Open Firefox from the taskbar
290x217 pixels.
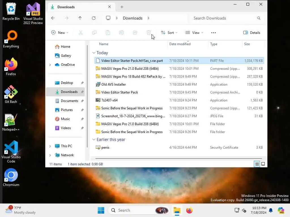(x=189, y=210)
